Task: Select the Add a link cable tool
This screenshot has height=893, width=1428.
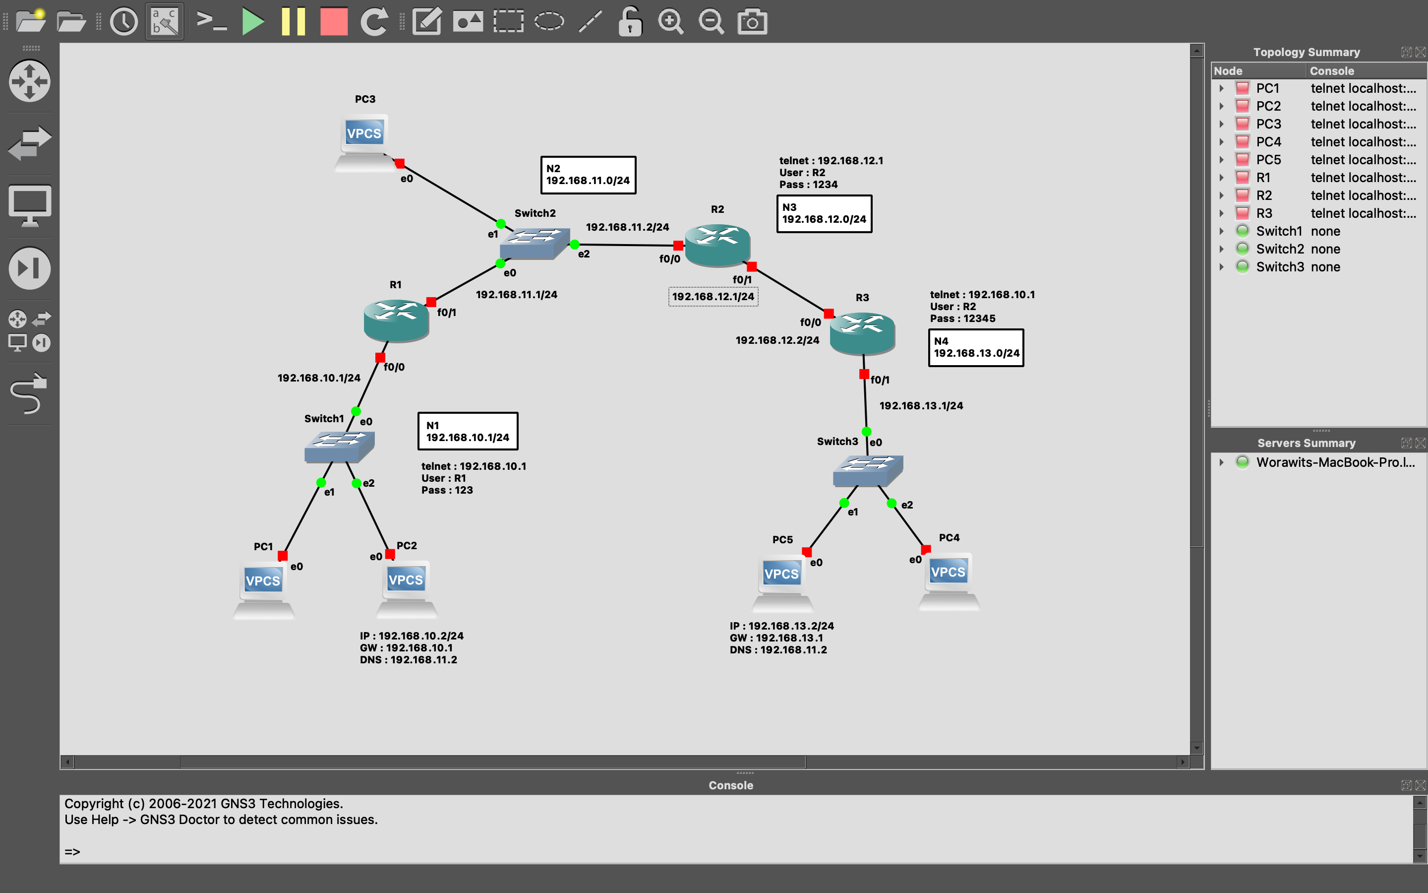Action: coord(30,394)
